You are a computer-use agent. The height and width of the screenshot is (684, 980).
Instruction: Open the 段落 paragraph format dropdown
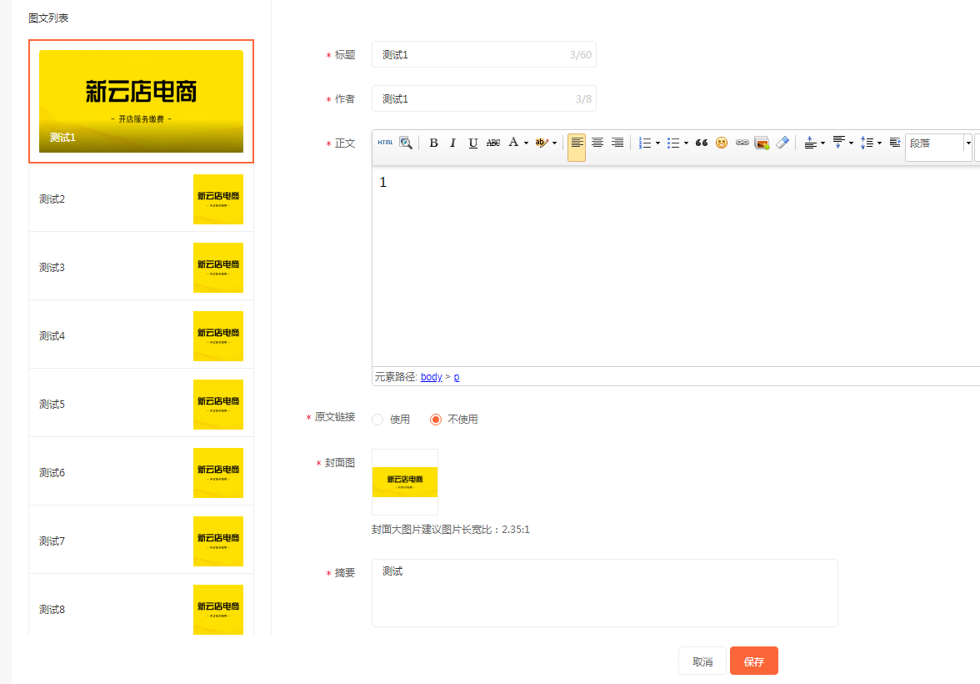tap(938, 143)
